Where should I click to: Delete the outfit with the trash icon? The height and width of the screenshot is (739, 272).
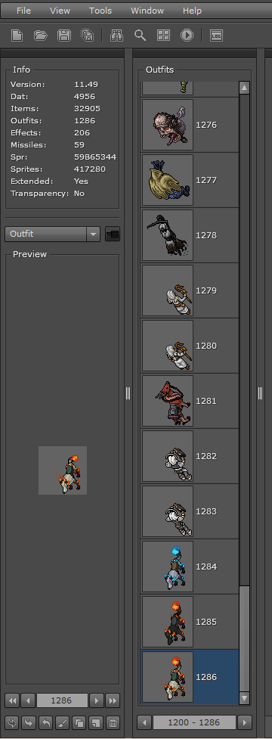coord(113,722)
